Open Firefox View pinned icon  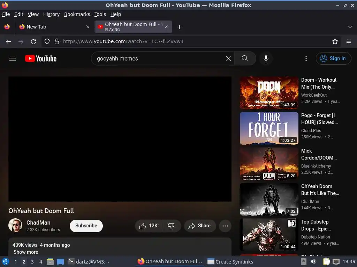[7, 27]
